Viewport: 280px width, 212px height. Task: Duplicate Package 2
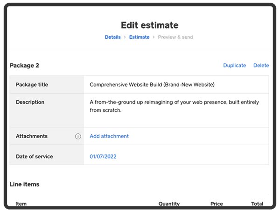tap(234, 66)
